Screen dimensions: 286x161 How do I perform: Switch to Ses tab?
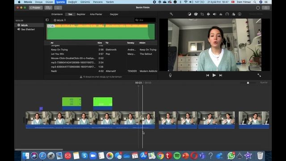click(70, 14)
